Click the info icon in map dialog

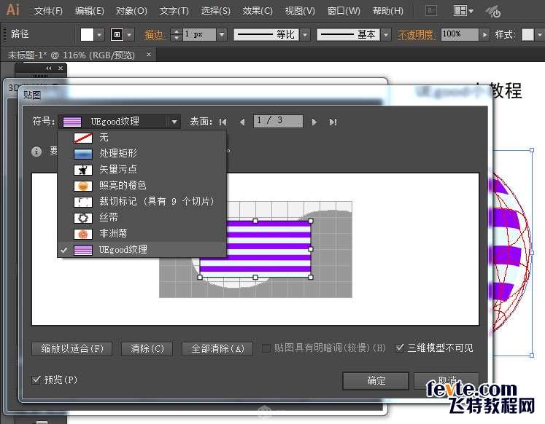pyautogui.click(x=36, y=152)
